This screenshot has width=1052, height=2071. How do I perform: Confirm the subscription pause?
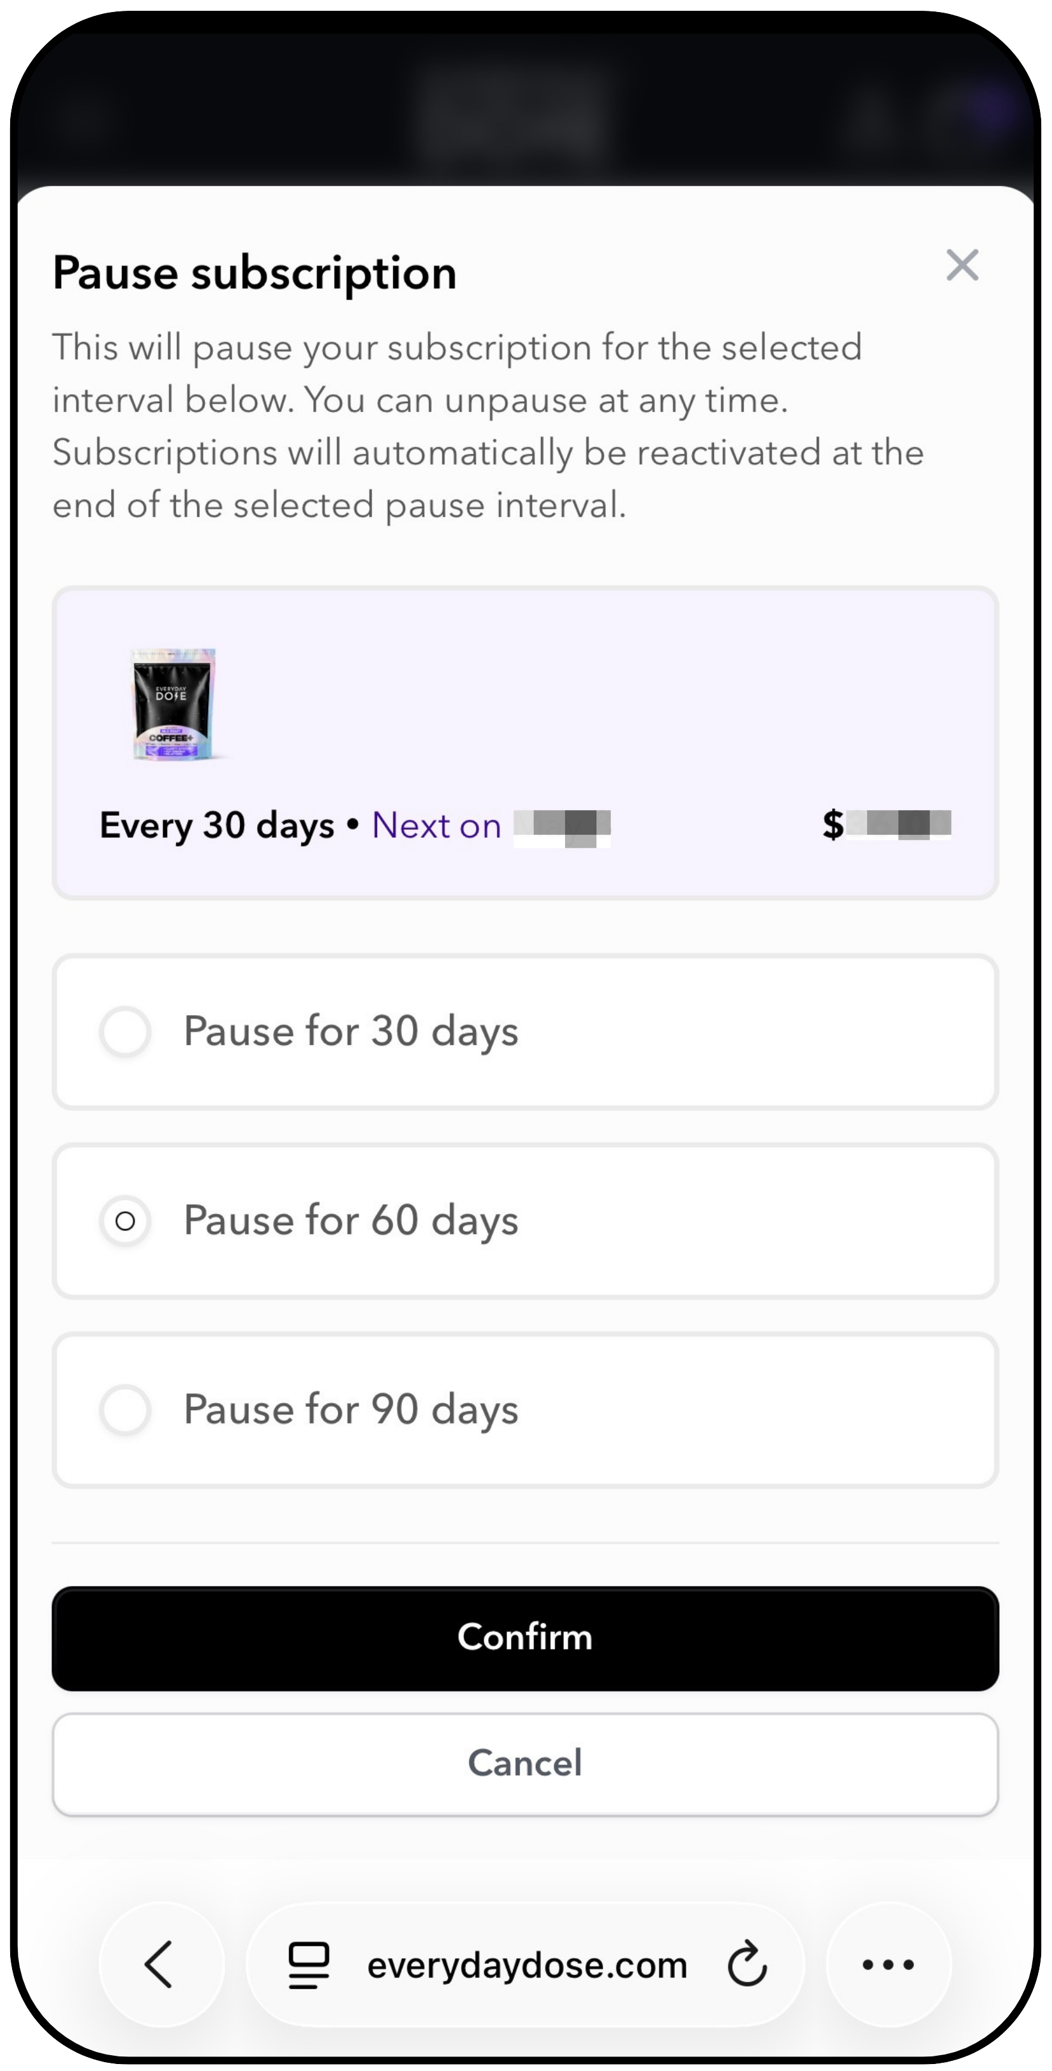click(526, 1637)
